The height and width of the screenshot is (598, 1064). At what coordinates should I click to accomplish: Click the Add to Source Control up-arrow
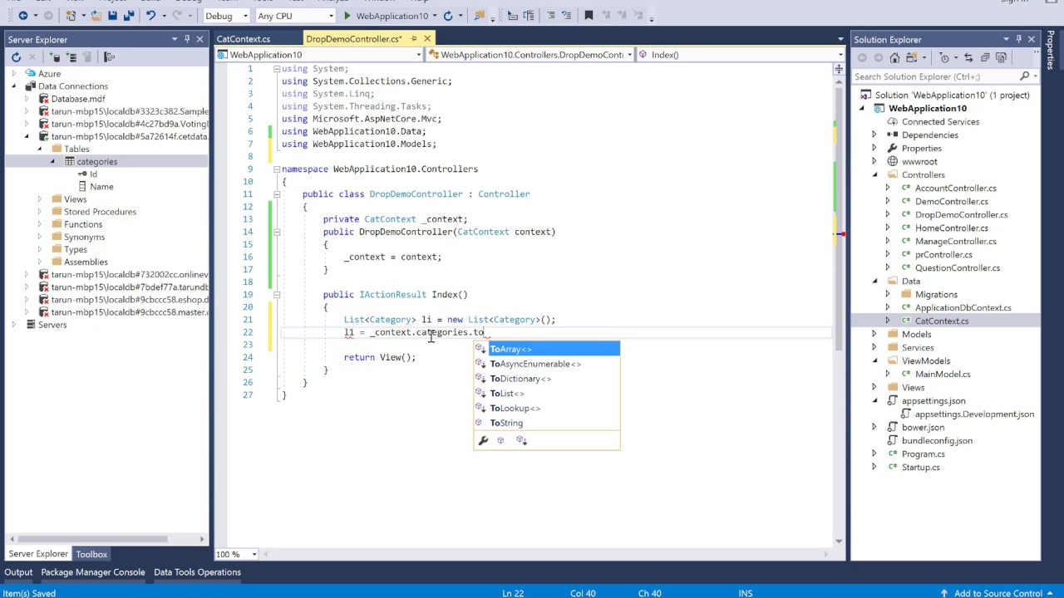944,593
